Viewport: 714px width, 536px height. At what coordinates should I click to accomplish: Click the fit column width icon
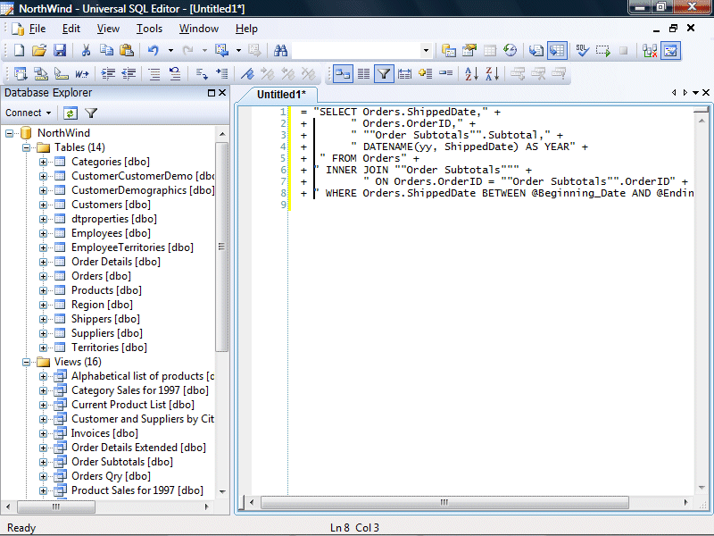(404, 73)
